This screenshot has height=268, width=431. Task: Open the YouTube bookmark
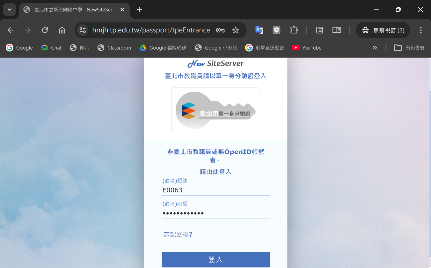point(307,48)
